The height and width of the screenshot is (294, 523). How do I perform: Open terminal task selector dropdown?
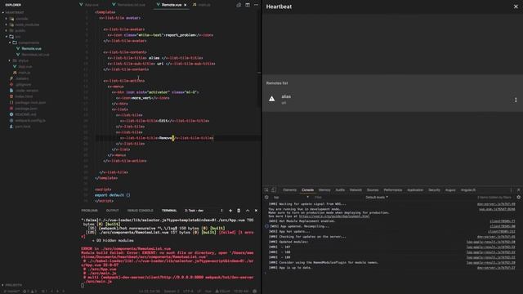pyautogui.click(x=203, y=211)
